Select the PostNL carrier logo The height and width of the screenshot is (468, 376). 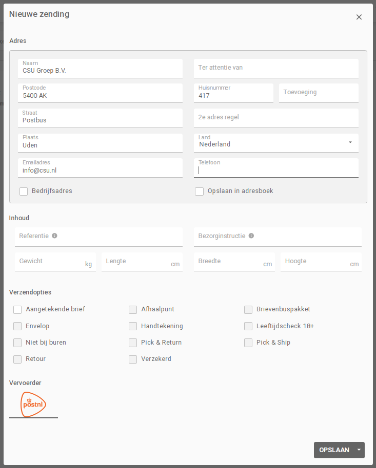pos(34,405)
